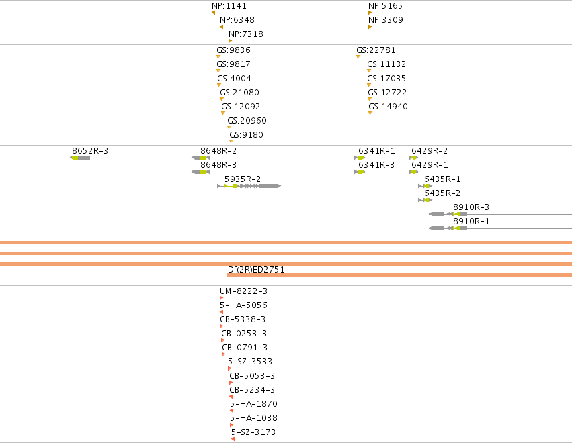572x443 pixels.
Task: Click the red triangle under UM-8222-3
Action: [221, 298]
